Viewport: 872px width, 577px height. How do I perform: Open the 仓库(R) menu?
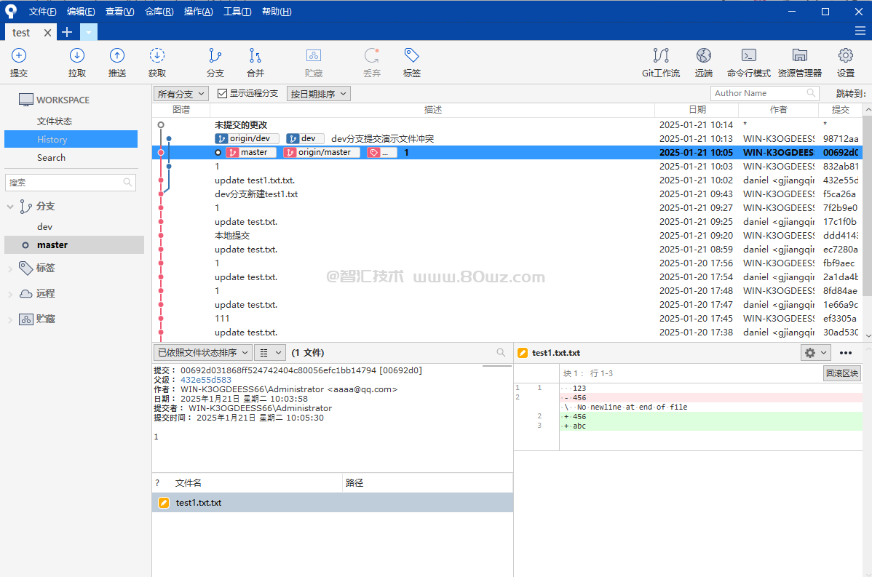[x=159, y=12]
